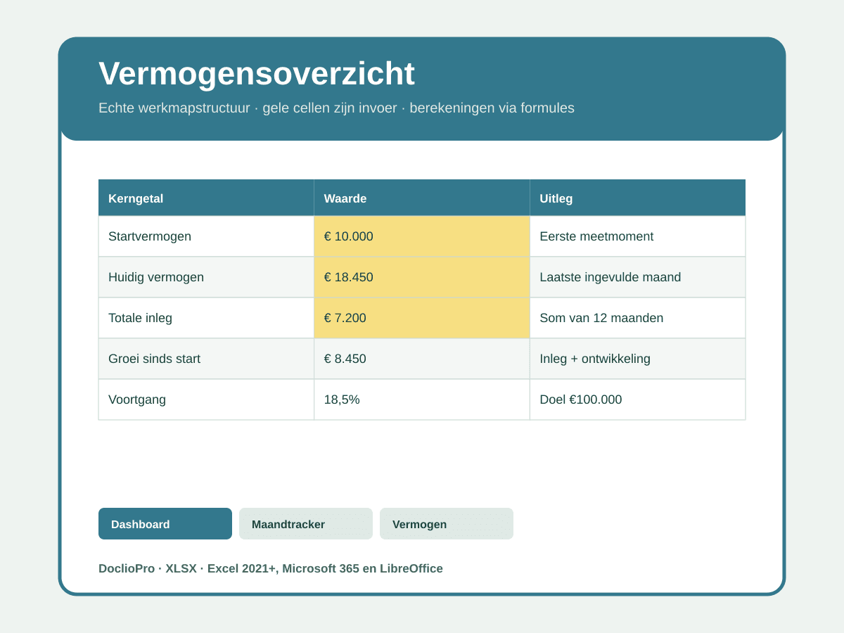
Task: Select the yellow € 18.450 cell
Action: [422, 277]
